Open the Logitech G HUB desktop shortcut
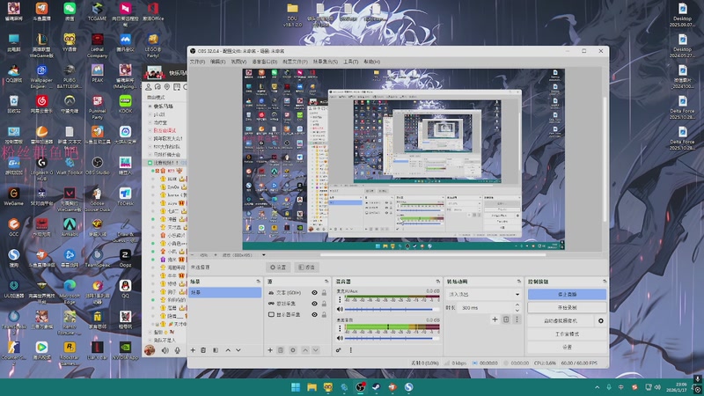 pyautogui.click(x=41, y=167)
